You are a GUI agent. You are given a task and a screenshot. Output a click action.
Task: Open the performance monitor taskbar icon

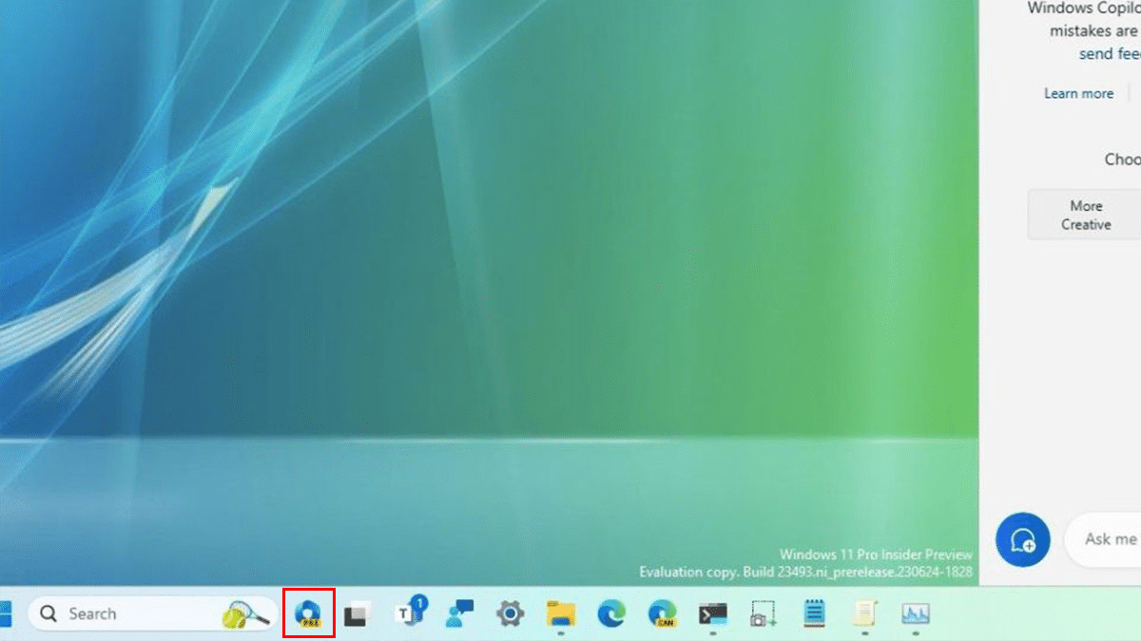pyautogui.click(x=915, y=613)
